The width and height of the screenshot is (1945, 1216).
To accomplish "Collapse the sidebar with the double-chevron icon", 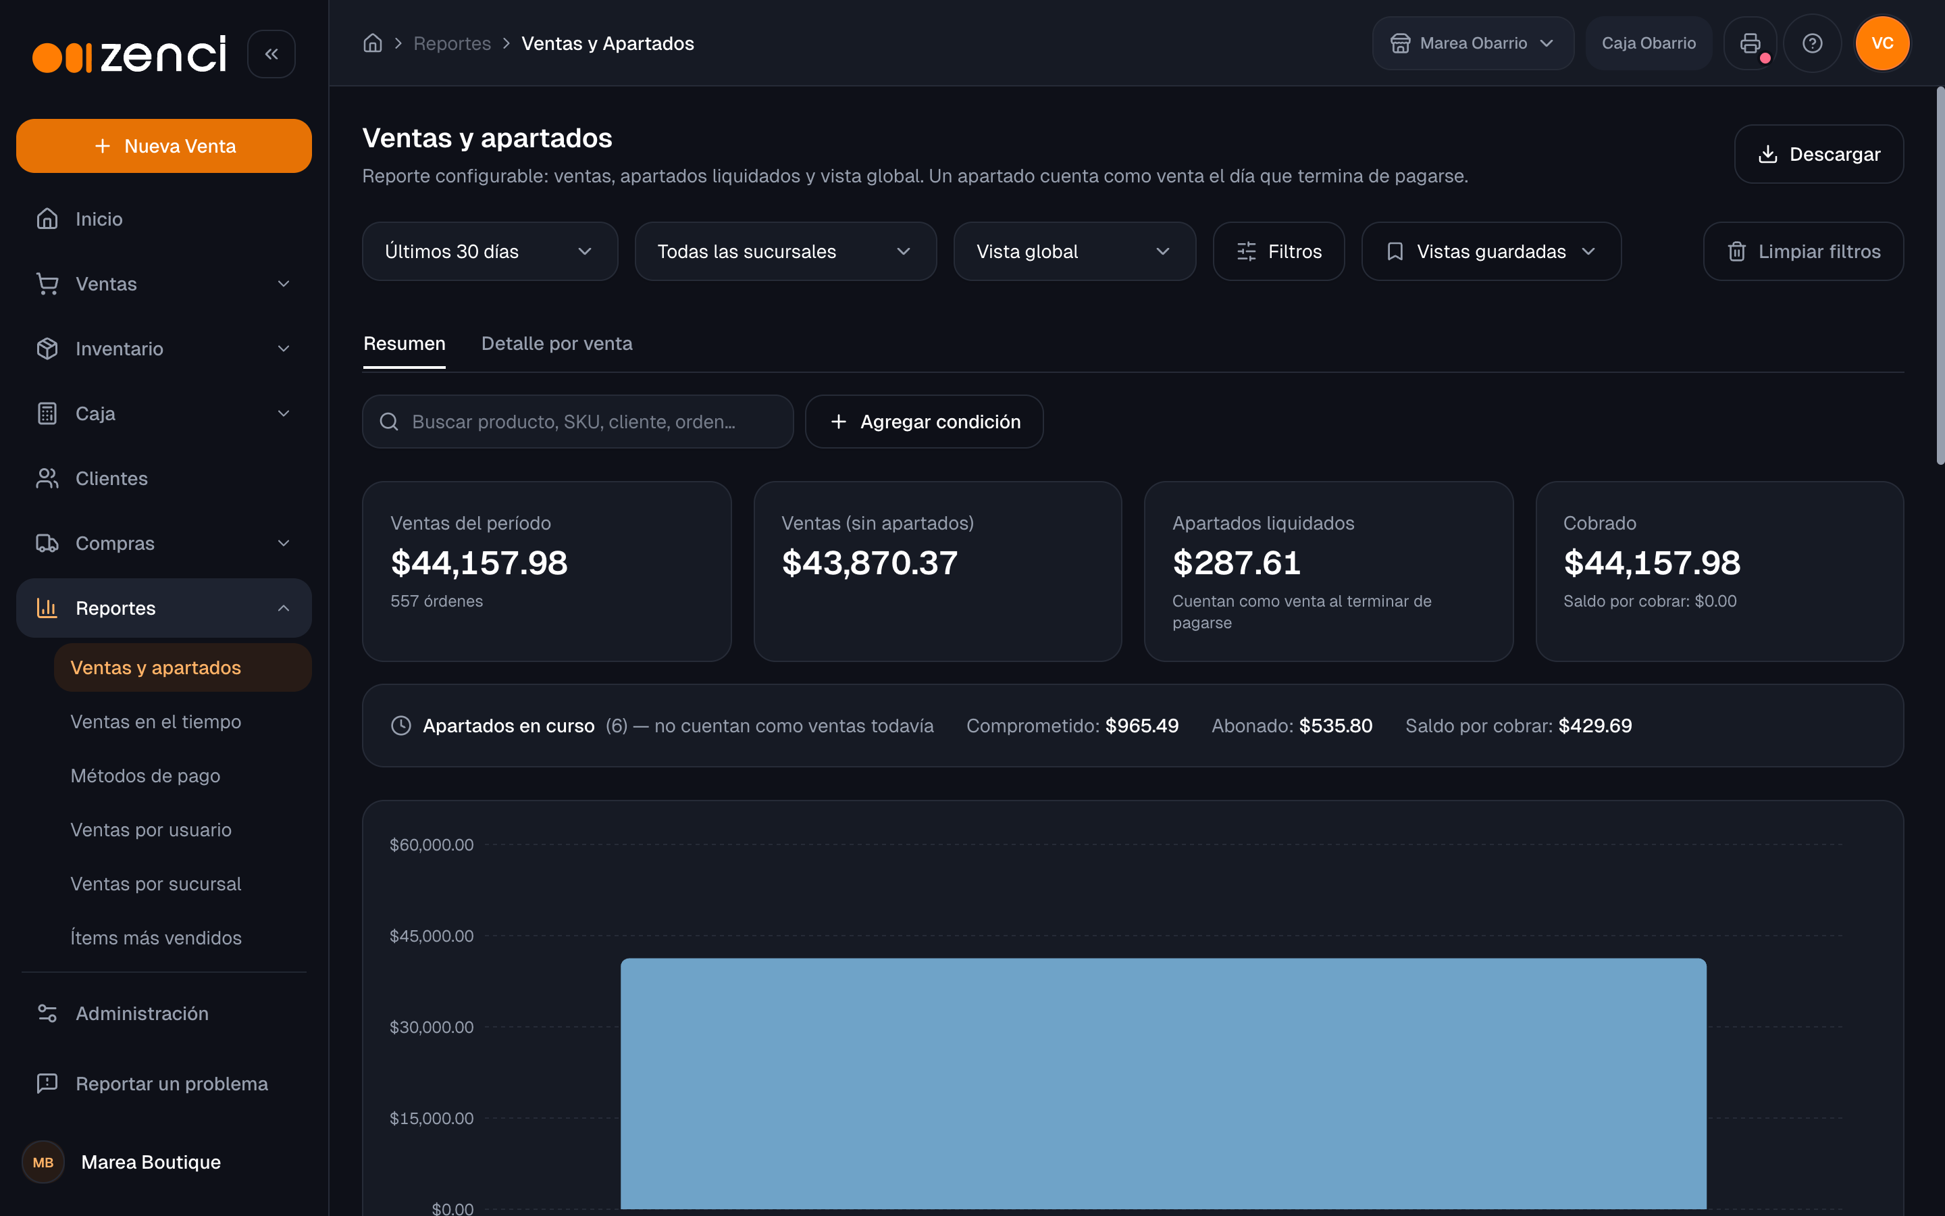I will tap(271, 54).
